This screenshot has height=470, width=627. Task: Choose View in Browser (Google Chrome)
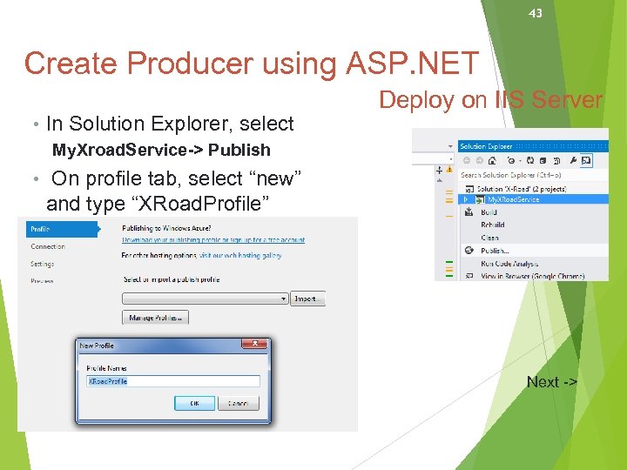[535, 276]
